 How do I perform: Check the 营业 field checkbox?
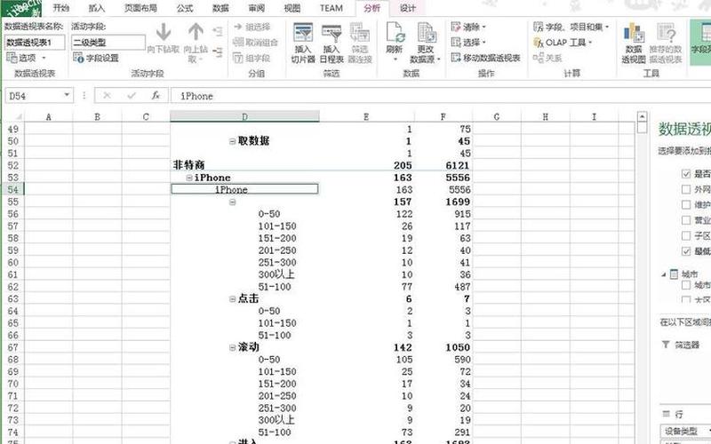click(686, 220)
